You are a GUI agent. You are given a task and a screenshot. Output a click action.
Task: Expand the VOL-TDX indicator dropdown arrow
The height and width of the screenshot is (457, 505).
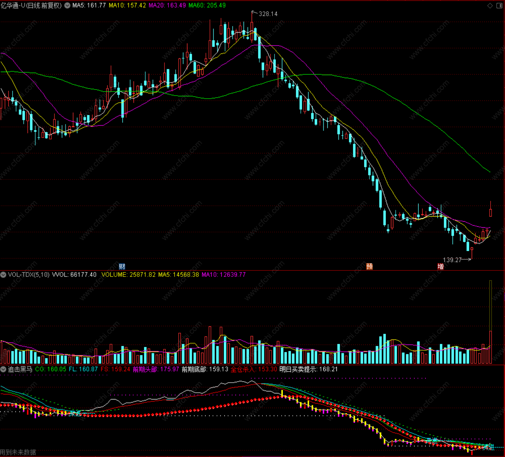(3, 274)
